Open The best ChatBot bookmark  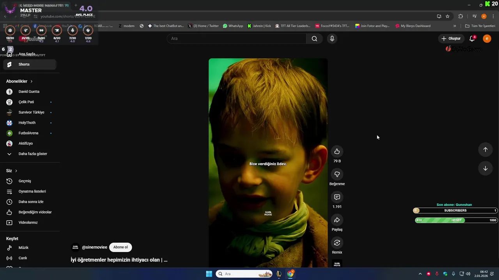tap(166, 26)
